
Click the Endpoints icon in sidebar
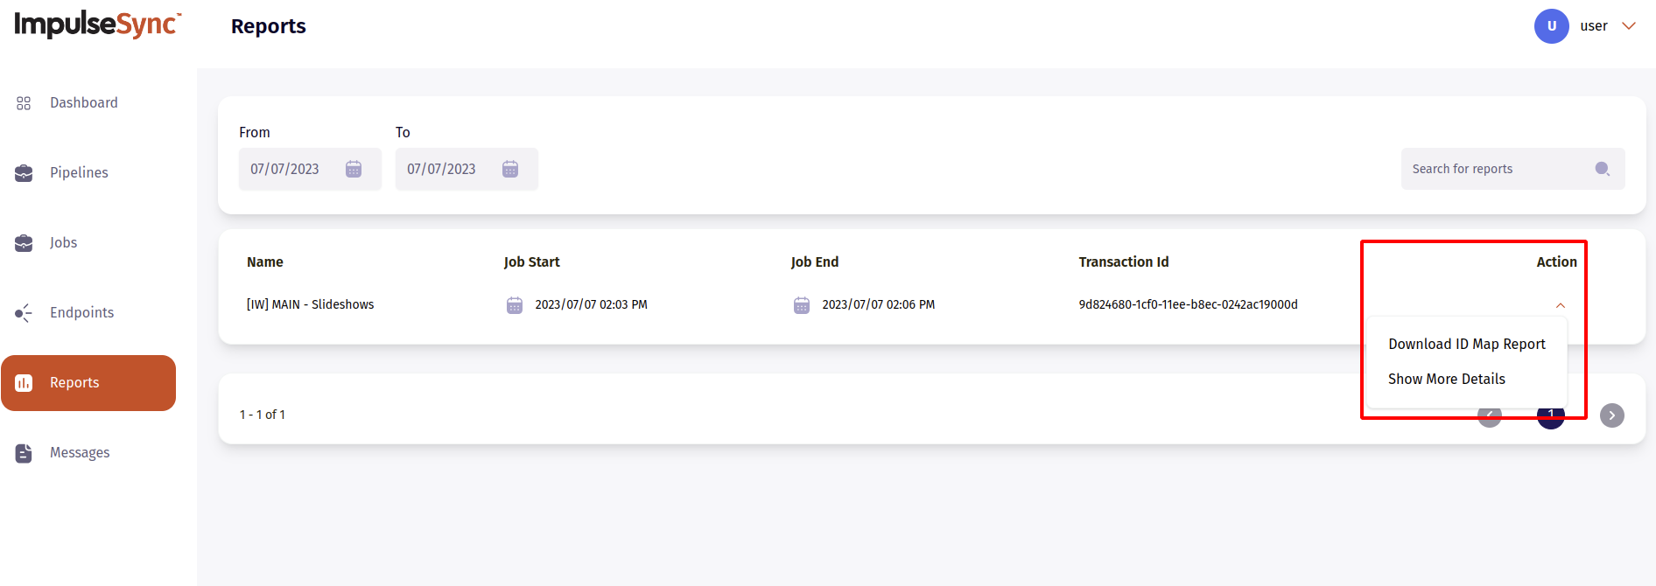point(24,313)
